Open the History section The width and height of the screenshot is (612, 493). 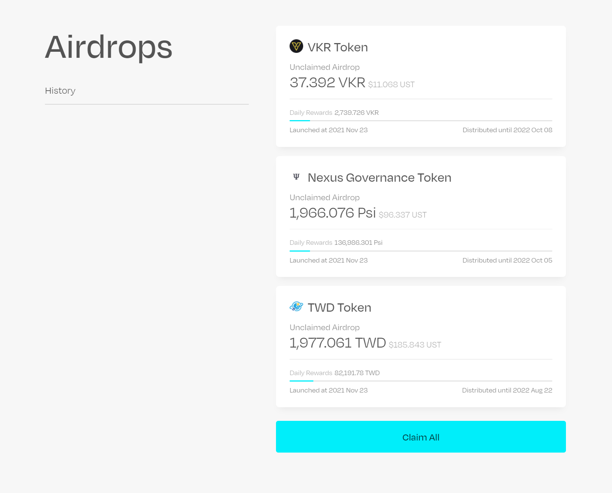60,91
